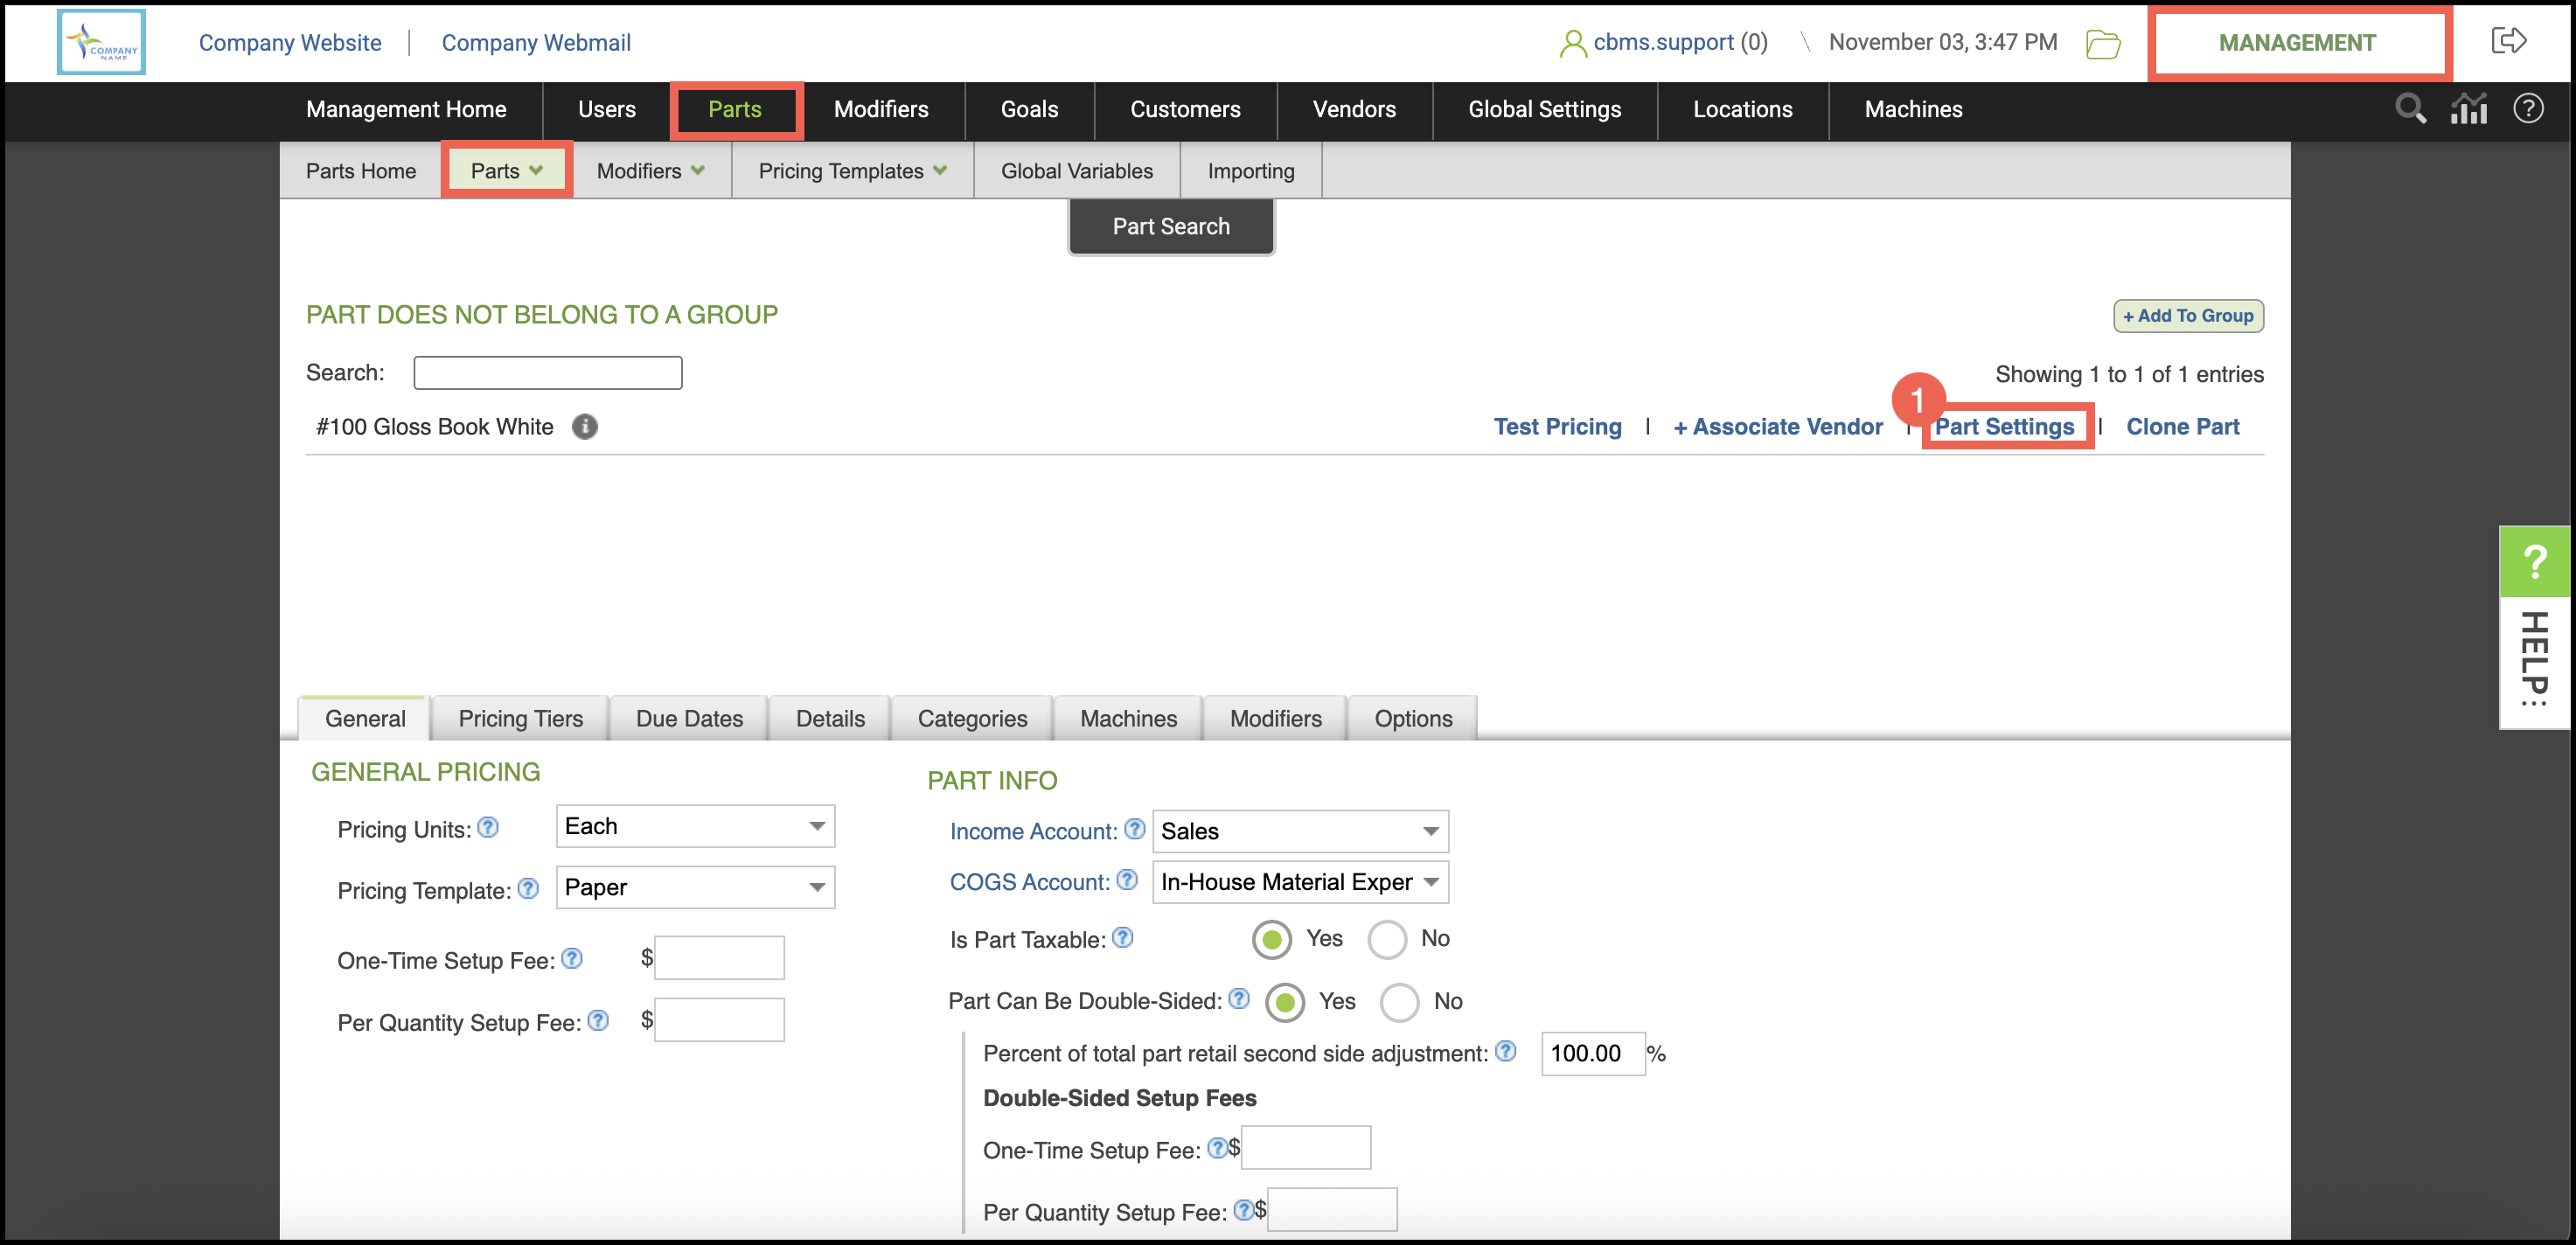Select No for Is Part Taxable
The width and height of the screenshot is (2576, 1245).
coord(1387,939)
